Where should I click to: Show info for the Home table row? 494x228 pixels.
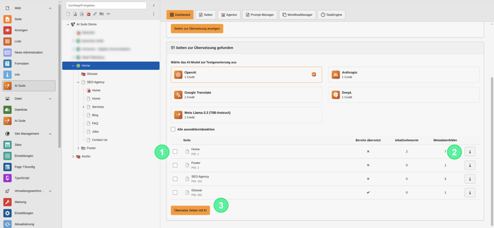470,152
